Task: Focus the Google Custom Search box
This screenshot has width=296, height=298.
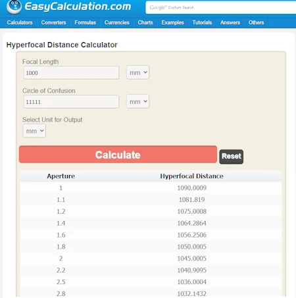Action: click(221, 7)
